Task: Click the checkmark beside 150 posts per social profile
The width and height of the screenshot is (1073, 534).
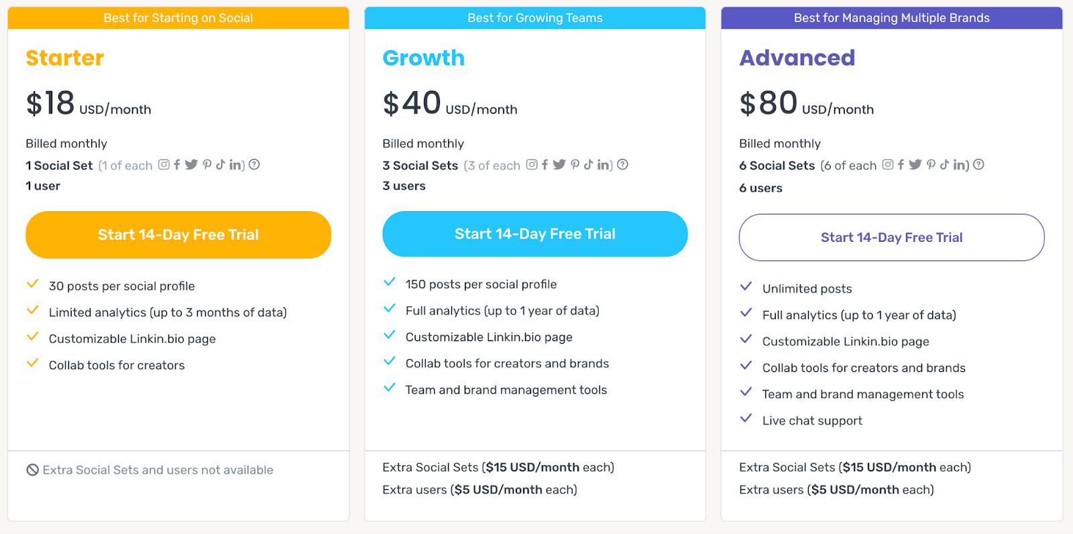Action: 389,281
